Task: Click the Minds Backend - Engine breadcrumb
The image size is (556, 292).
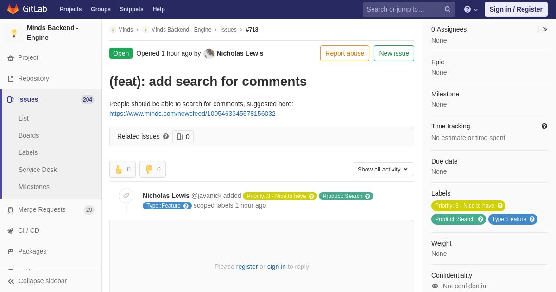Action: [x=181, y=30]
